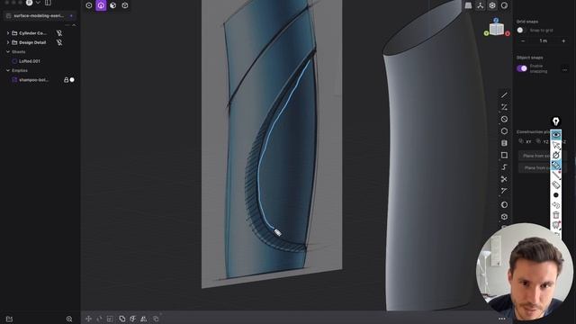The width and height of the screenshot is (576, 324).
Task: Open the search icon in sidebar footer
Action: pyautogui.click(x=69, y=319)
